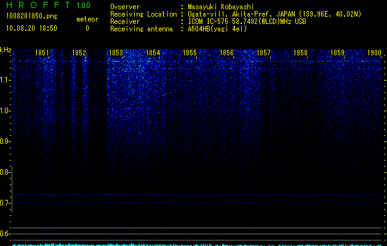Image resolution: width=387 pixels, height=246 pixels.
Task: Click the 1857 time marker
Action: coord(263,53)
